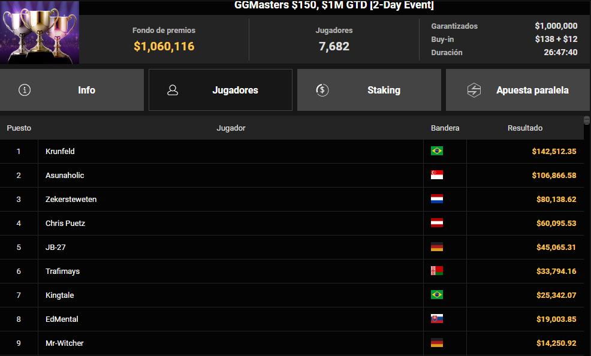Switch to the Staking tab
Image resolution: width=591 pixels, height=356 pixels.
tap(369, 90)
